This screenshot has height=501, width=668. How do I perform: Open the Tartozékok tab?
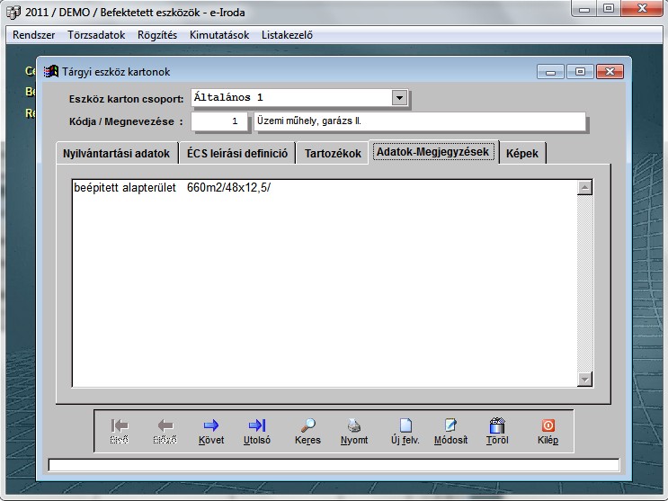point(333,154)
